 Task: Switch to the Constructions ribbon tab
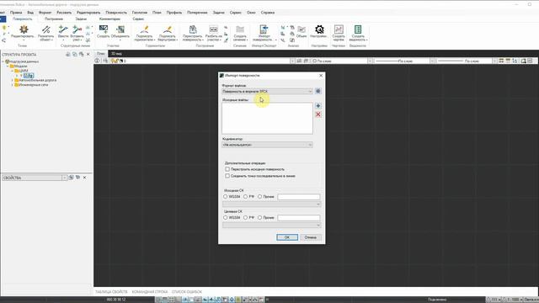tap(54, 19)
